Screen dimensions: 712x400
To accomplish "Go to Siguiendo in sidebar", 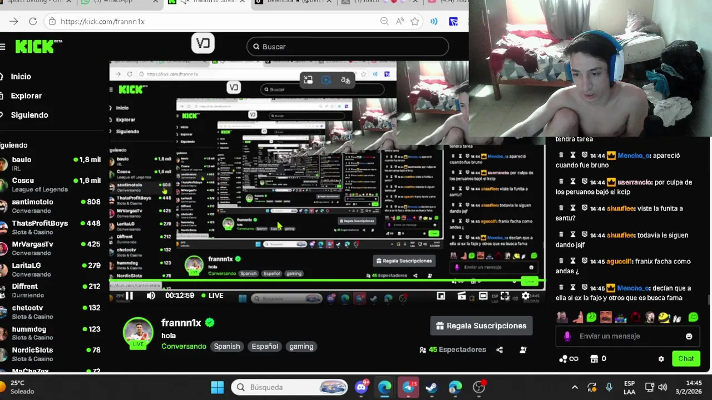I will (x=29, y=115).
